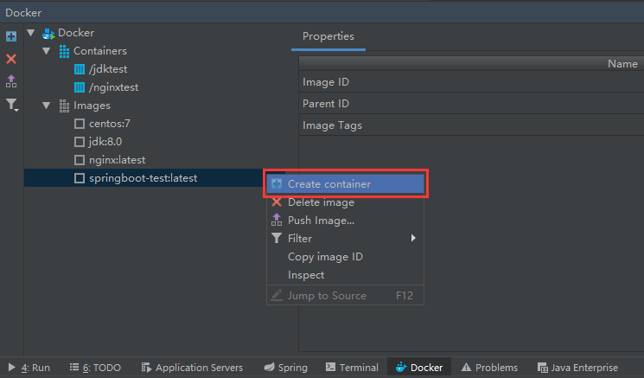This screenshot has height=378, width=644.
Task: Select centos:7 image name in tree
Action: point(110,124)
